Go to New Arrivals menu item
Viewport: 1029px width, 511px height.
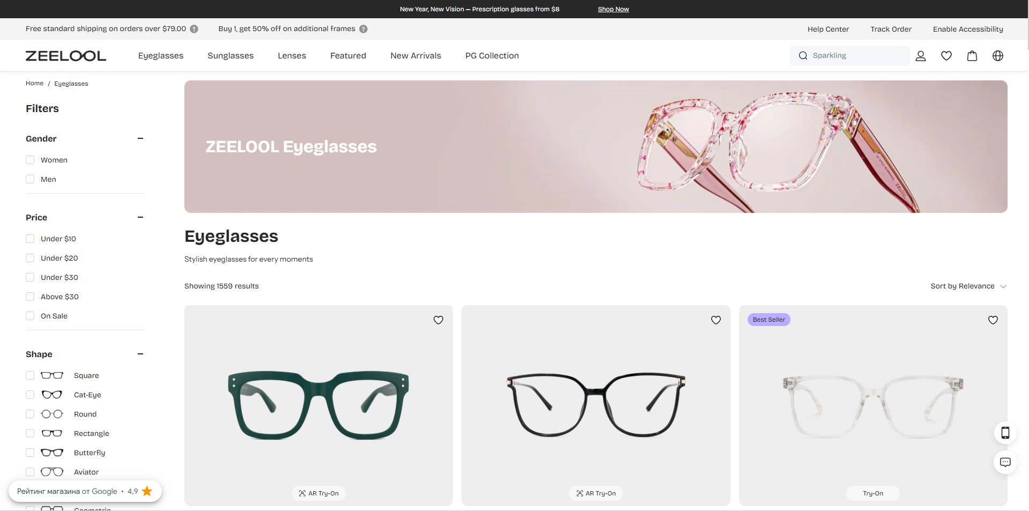coord(415,56)
